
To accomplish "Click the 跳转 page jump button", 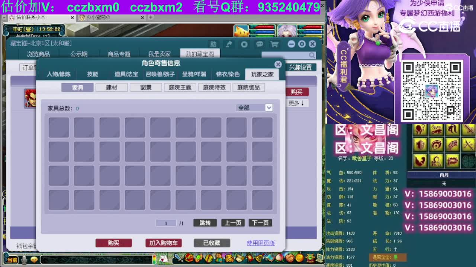I will (205, 223).
